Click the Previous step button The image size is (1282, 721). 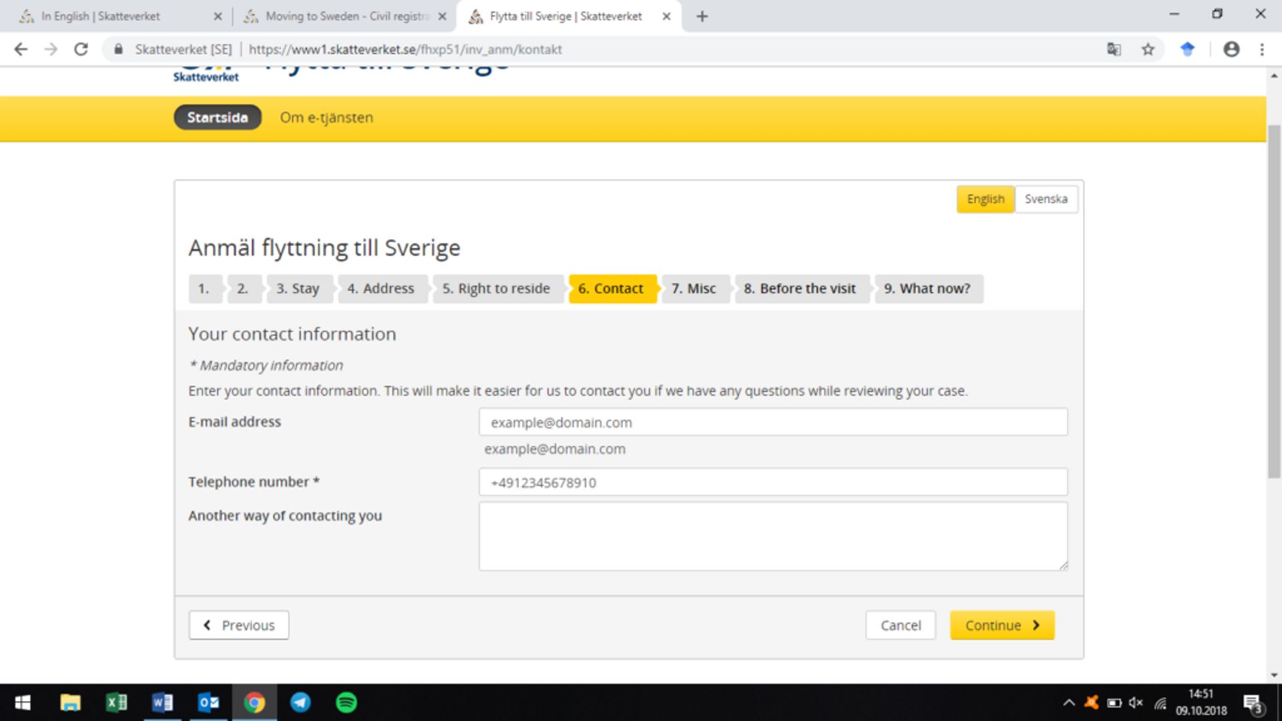click(240, 625)
